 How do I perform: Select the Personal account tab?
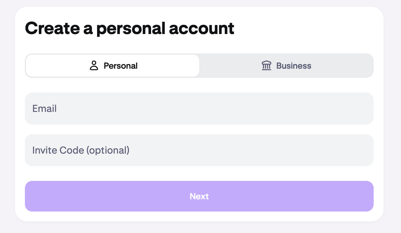113,66
